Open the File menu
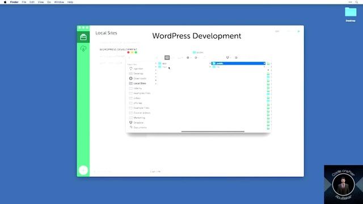Screen dimensions: 363x204 pyautogui.click(x=24, y=2)
